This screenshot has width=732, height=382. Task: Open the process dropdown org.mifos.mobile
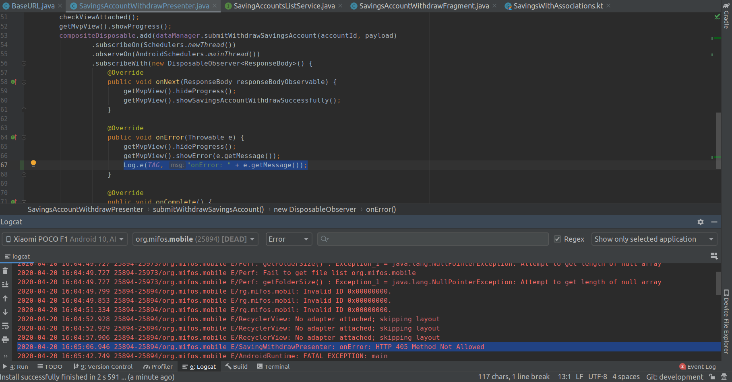[x=195, y=239]
